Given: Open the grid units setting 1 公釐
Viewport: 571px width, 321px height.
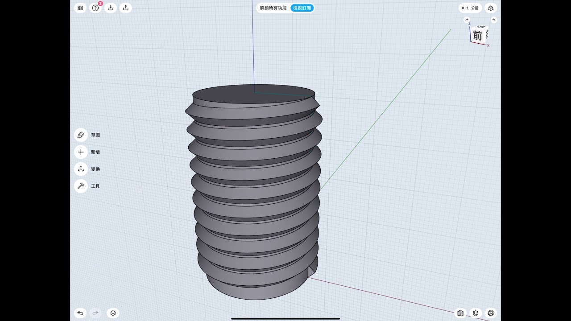Looking at the screenshot, I should point(470,8).
